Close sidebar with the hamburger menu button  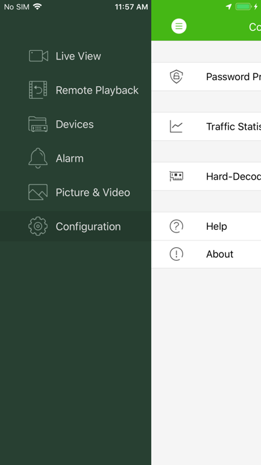coord(179,26)
